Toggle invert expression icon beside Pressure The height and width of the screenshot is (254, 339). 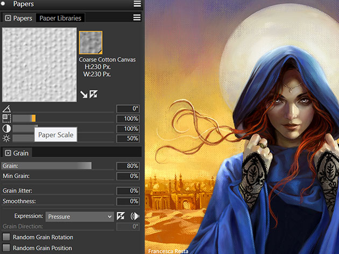[121, 216]
